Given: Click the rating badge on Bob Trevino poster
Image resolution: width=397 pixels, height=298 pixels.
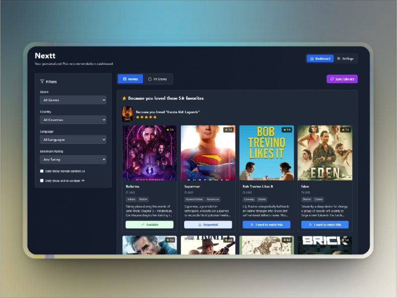Looking at the screenshot, I should point(286,129).
